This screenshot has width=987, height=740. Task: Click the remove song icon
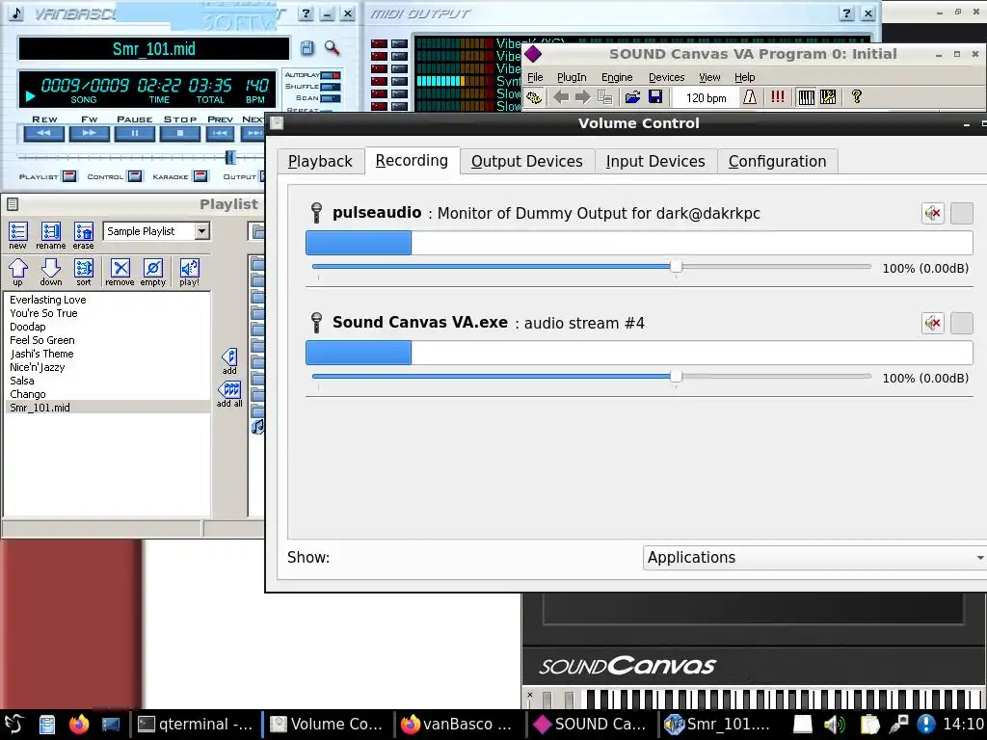(x=120, y=272)
